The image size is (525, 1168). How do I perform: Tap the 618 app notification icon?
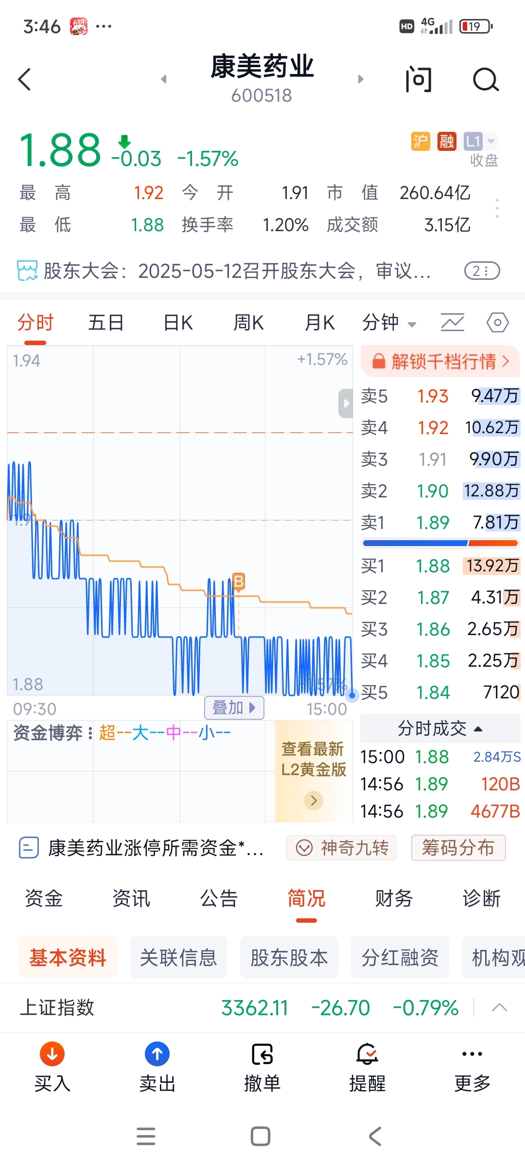click(x=79, y=26)
